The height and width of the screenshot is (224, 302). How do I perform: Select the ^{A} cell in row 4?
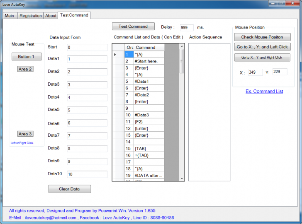tap(149, 75)
